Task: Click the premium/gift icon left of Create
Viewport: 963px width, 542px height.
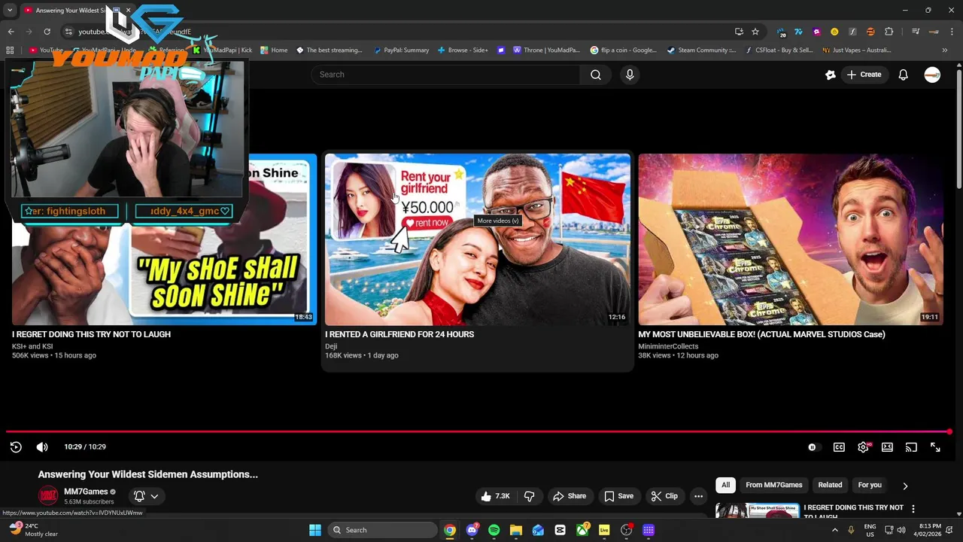Action: coord(831,75)
